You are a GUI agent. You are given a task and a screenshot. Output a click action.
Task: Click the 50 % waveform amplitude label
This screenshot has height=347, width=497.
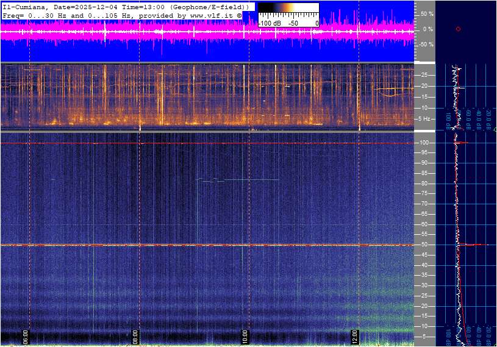tap(427, 13)
